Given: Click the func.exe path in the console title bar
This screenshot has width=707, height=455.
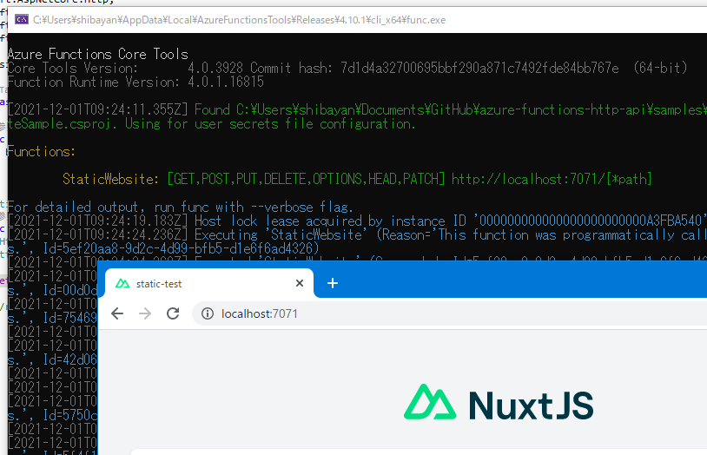Looking at the screenshot, I should tap(239, 20).
